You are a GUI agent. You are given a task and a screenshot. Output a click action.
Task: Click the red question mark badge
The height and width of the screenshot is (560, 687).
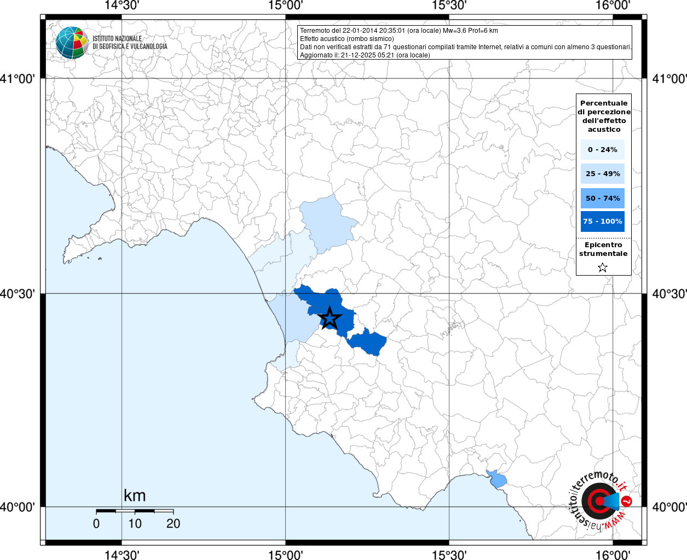(627, 501)
